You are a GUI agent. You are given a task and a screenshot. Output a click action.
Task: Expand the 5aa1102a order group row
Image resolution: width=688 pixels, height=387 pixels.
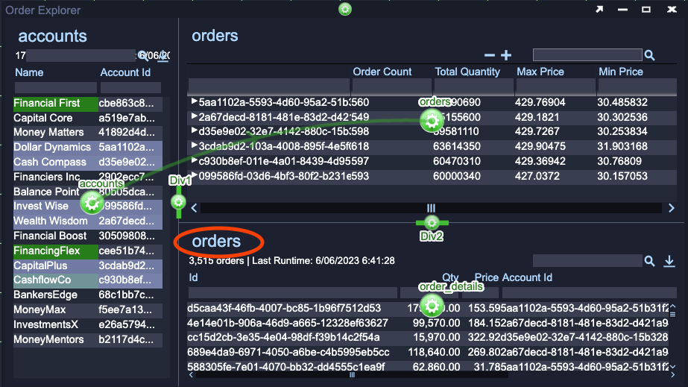pos(195,102)
